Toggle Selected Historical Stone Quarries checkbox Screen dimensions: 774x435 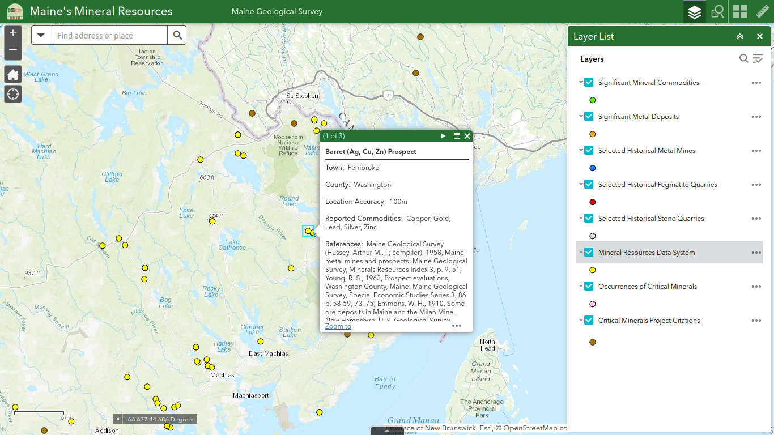(589, 218)
